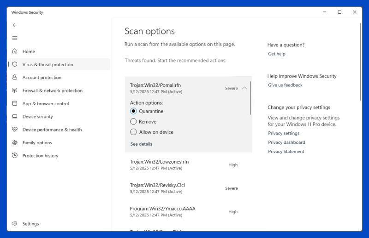
Task: Click Severe label on Revisky threat
Action: coord(232,188)
